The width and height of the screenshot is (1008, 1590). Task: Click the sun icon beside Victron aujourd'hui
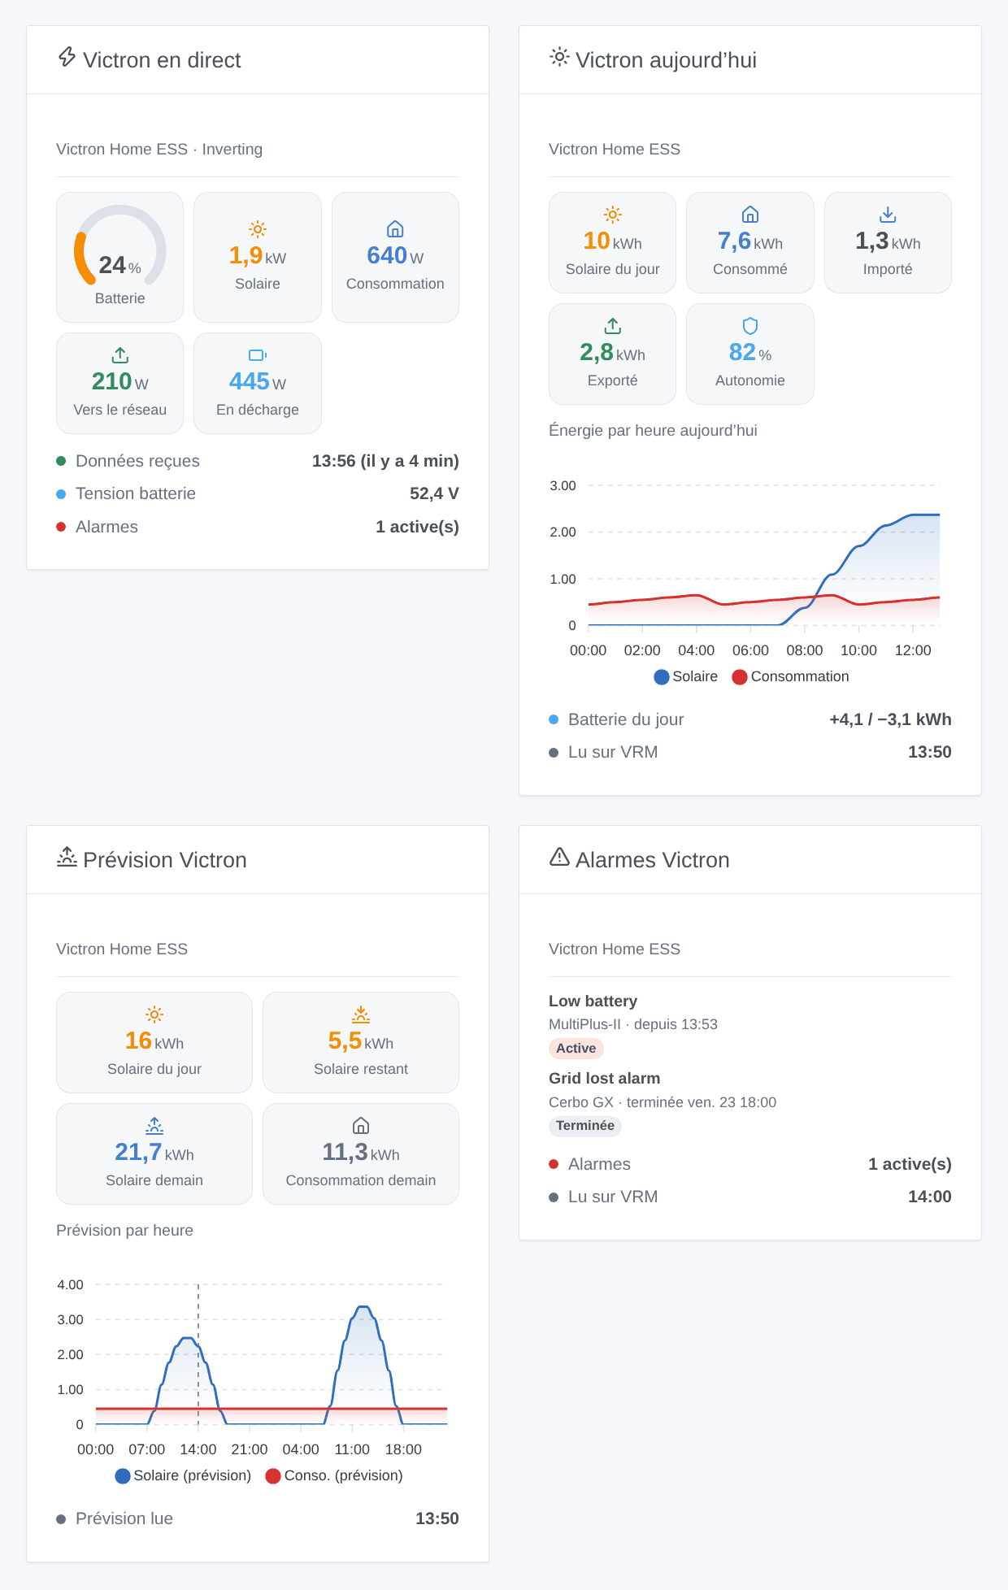[x=559, y=57]
